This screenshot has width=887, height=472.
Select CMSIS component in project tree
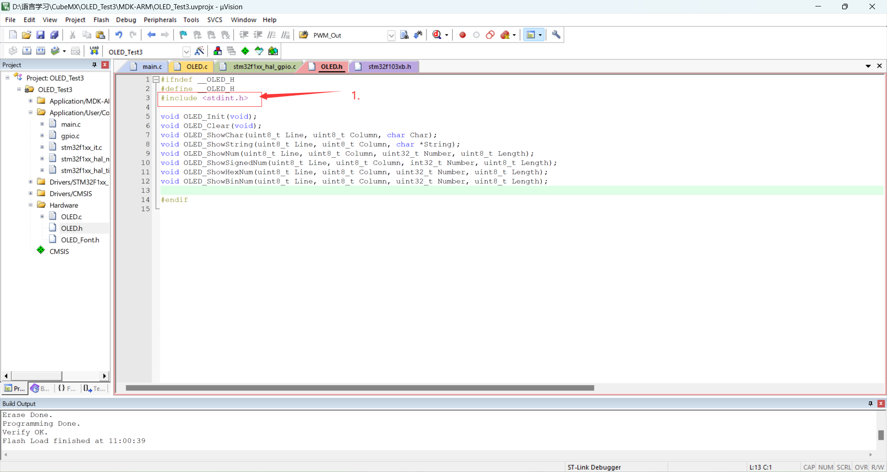click(x=59, y=251)
